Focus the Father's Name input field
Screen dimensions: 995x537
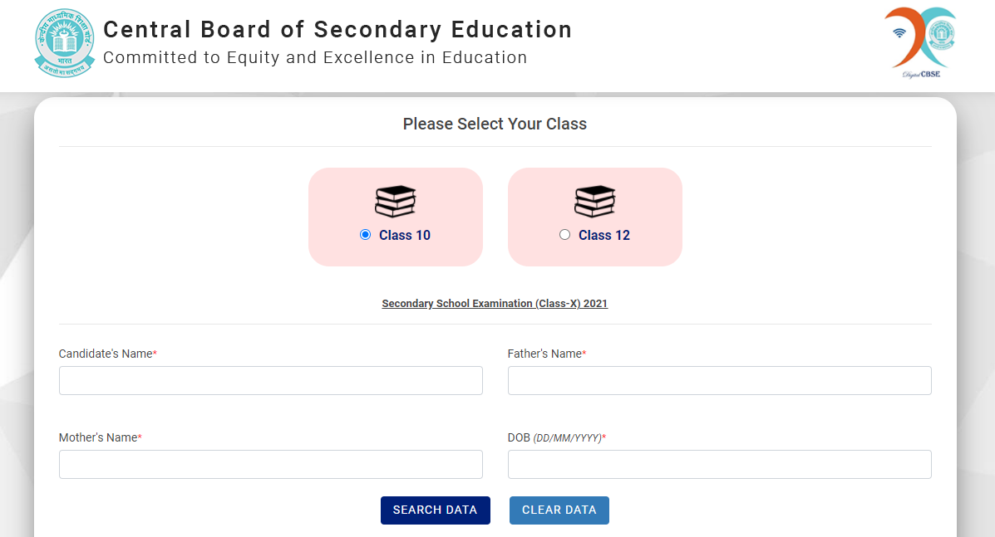point(719,380)
